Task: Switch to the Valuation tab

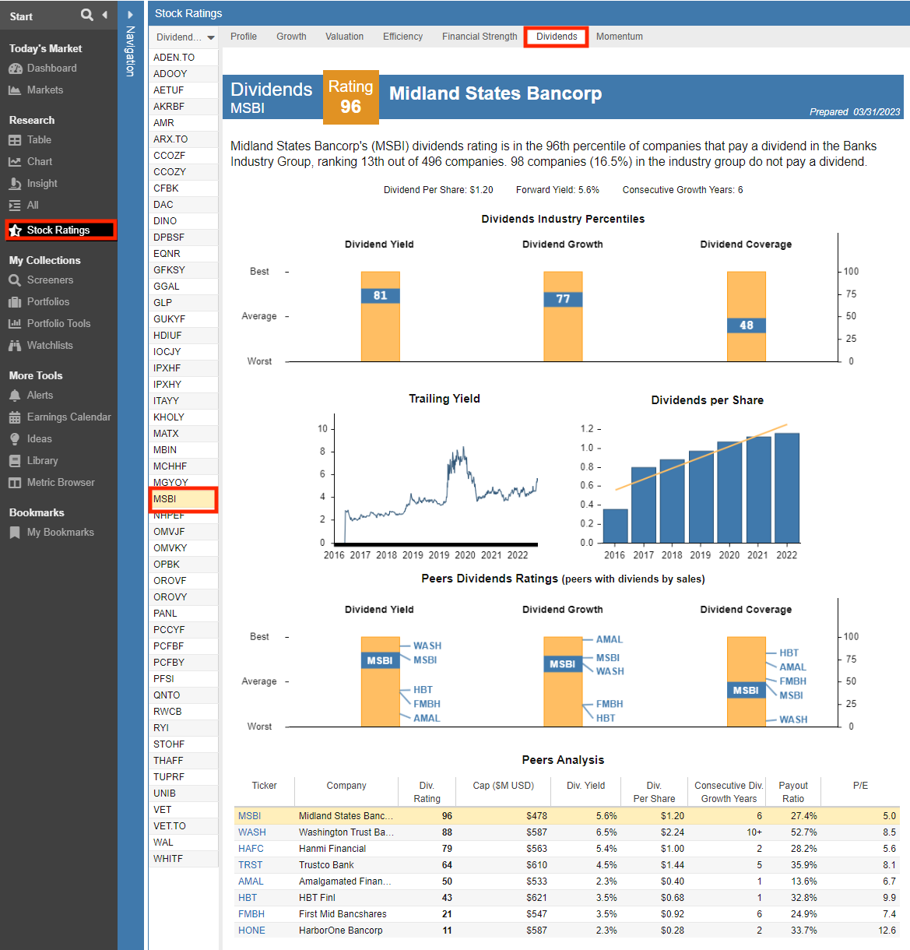Action: pos(344,37)
